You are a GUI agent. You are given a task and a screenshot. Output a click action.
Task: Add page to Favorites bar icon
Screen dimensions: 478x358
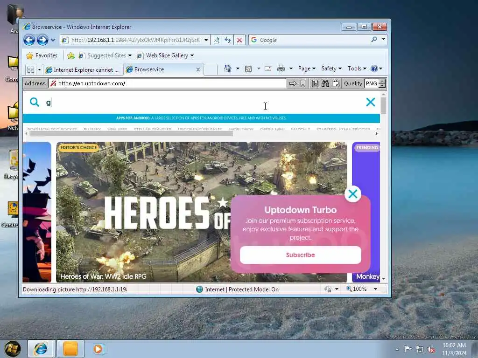click(x=71, y=55)
